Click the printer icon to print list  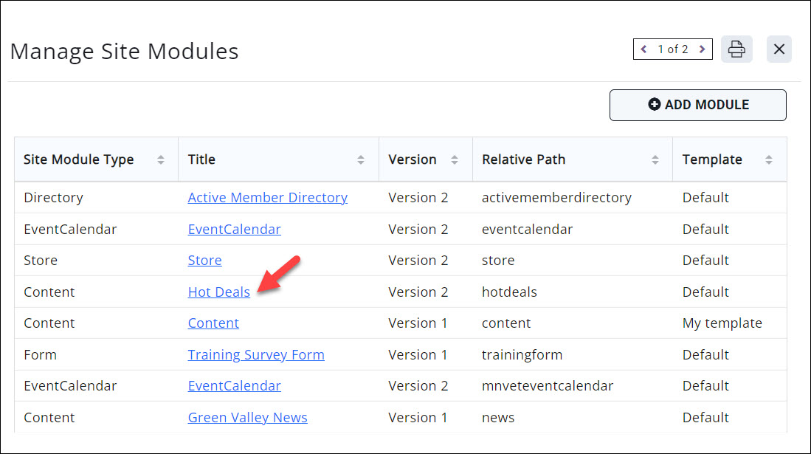click(x=736, y=49)
